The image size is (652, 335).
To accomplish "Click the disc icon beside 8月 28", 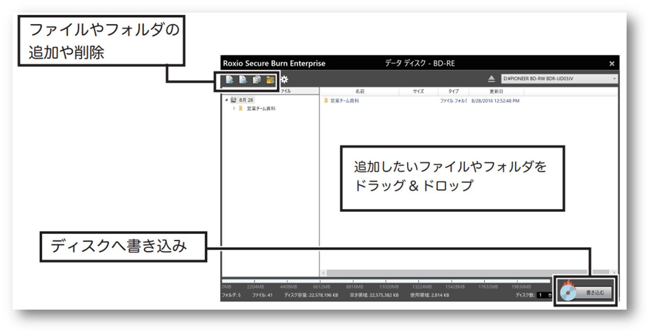I will (x=234, y=100).
